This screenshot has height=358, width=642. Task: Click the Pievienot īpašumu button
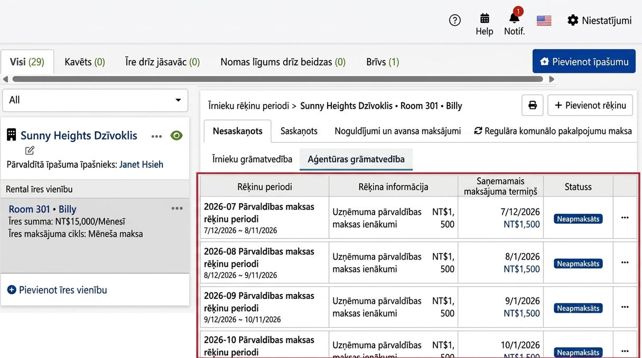point(584,62)
